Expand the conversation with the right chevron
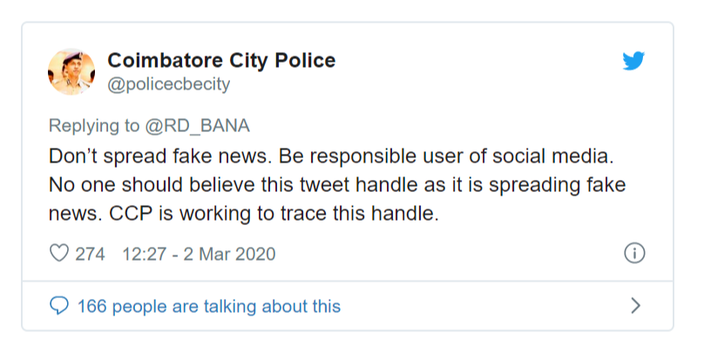The image size is (704, 345). tap(635, 306)
